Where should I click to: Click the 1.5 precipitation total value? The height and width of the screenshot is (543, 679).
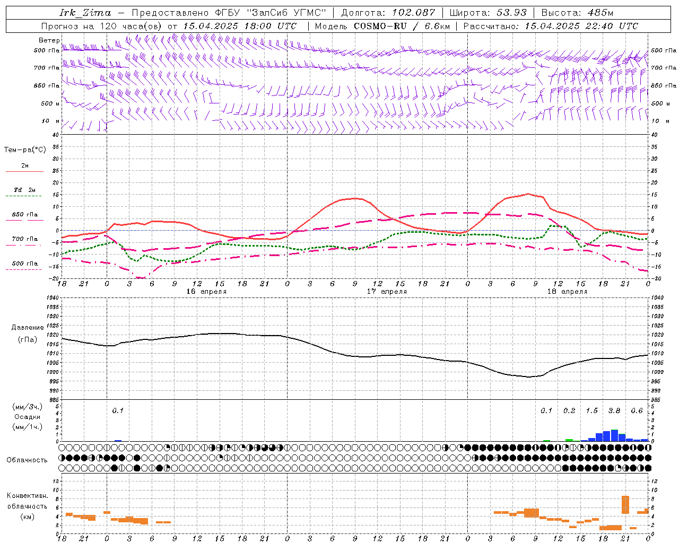coord(591,410)
